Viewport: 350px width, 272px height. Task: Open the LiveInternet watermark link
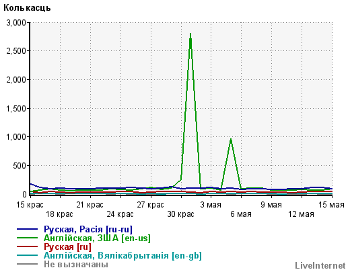coord(320,265)
